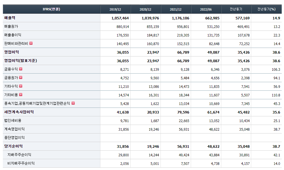Select the 기타수익 label text
Screen dimensions: 284x170
pyautogui.click(x=11, y=86)
